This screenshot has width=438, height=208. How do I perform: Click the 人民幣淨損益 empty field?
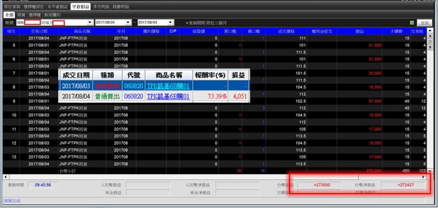pyautogui.click(x=237, y=185)
